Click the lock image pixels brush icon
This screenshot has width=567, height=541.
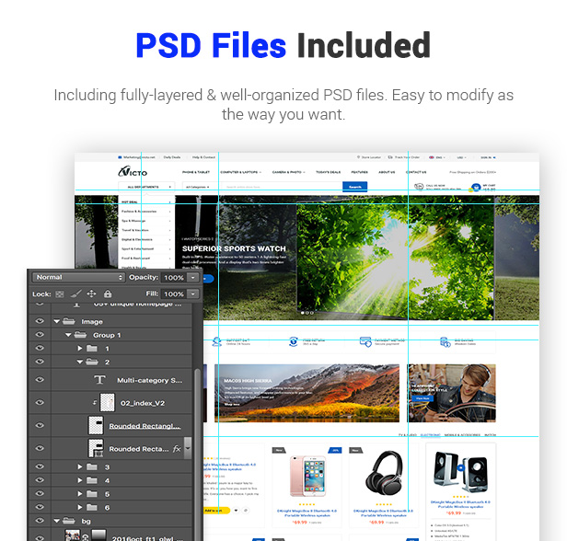point(75,294)
